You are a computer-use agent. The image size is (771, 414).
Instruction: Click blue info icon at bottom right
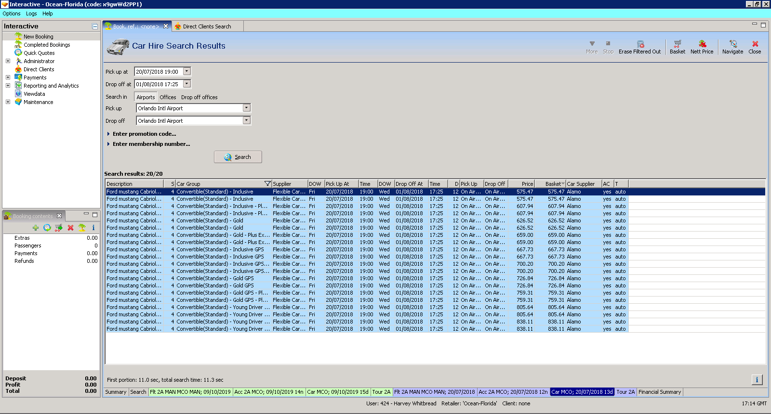tap(757, 380)
